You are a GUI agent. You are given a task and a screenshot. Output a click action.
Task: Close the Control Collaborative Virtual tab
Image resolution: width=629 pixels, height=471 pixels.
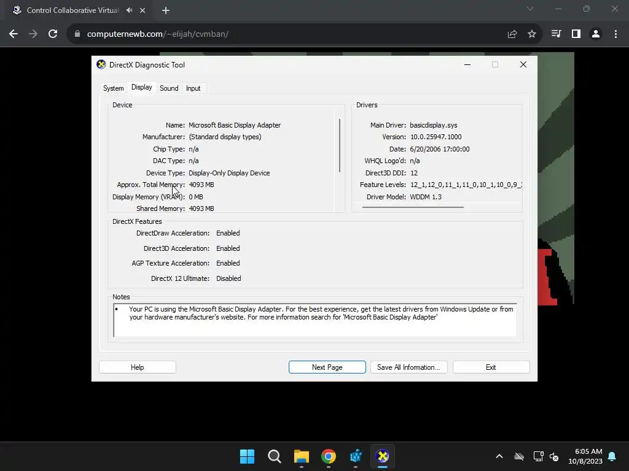pos(143,10)
